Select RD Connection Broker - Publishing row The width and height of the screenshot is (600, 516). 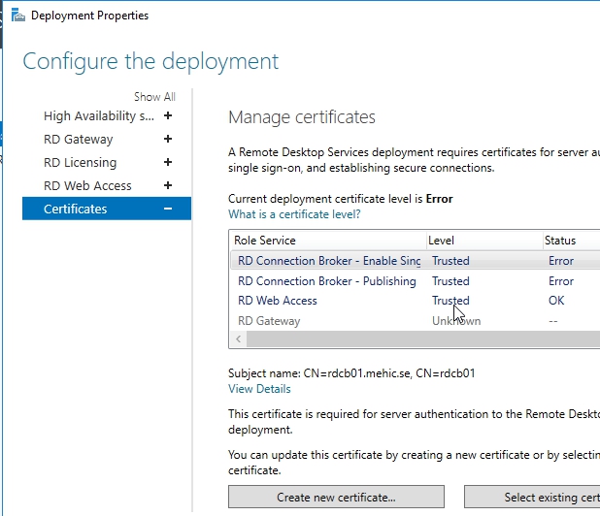326,281
